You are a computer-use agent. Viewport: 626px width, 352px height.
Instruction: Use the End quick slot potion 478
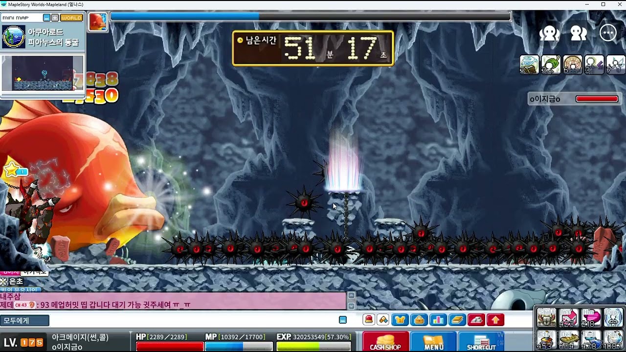[x=591, y=340]
